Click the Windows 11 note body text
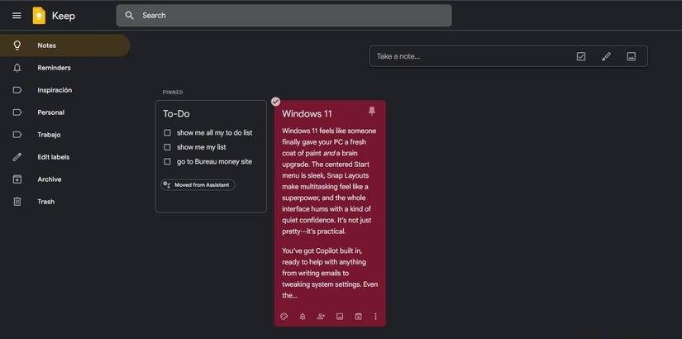 pos(329,212)
